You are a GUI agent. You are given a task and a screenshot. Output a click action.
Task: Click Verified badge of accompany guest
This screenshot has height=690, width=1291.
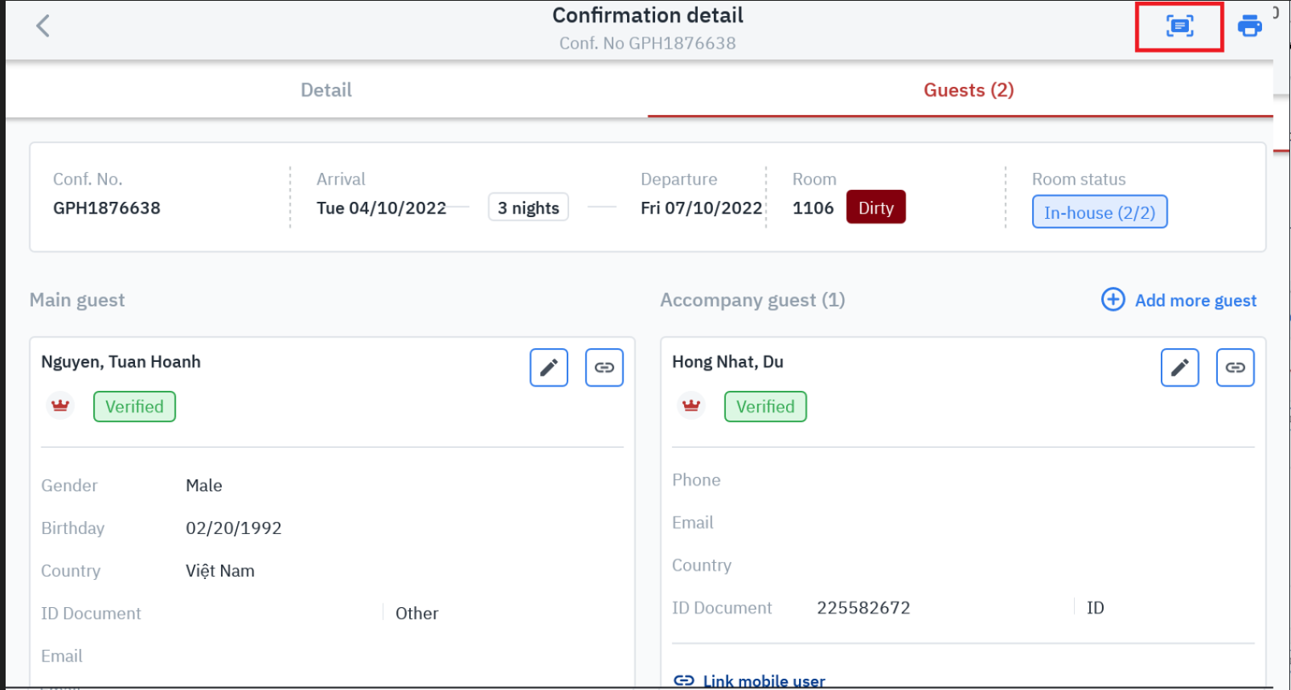coord(765,407)
